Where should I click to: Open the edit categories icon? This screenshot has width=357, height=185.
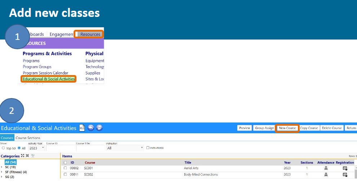click(x=33, y=156)
